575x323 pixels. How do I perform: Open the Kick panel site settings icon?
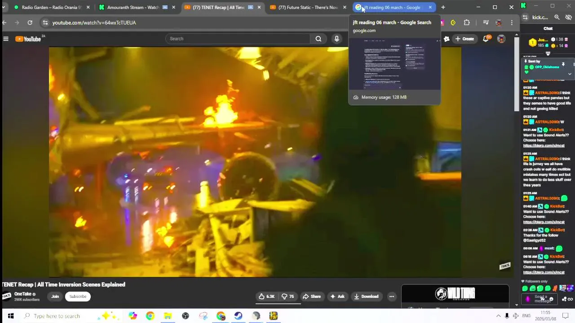point(525,17)
